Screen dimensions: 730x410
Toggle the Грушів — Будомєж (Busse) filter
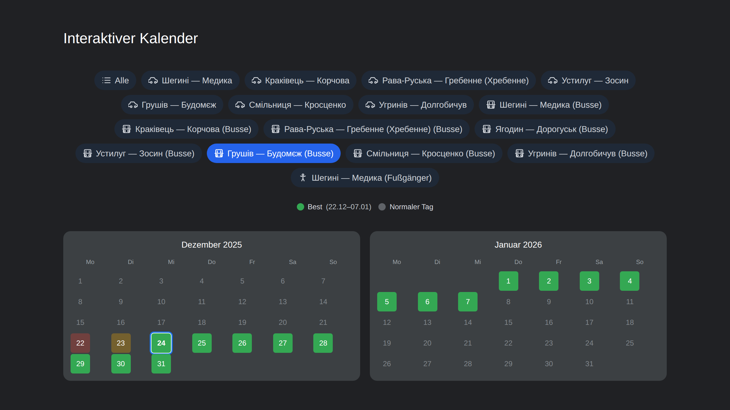(x=273, y=153)
